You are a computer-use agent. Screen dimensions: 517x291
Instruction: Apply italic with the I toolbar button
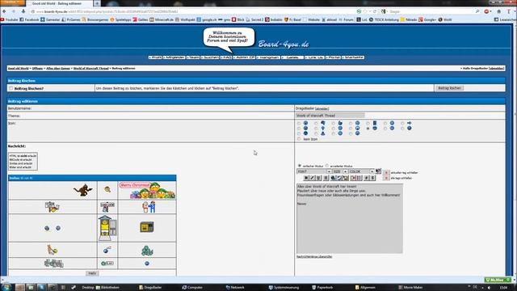pyautogui.click(x=313, y=178)
